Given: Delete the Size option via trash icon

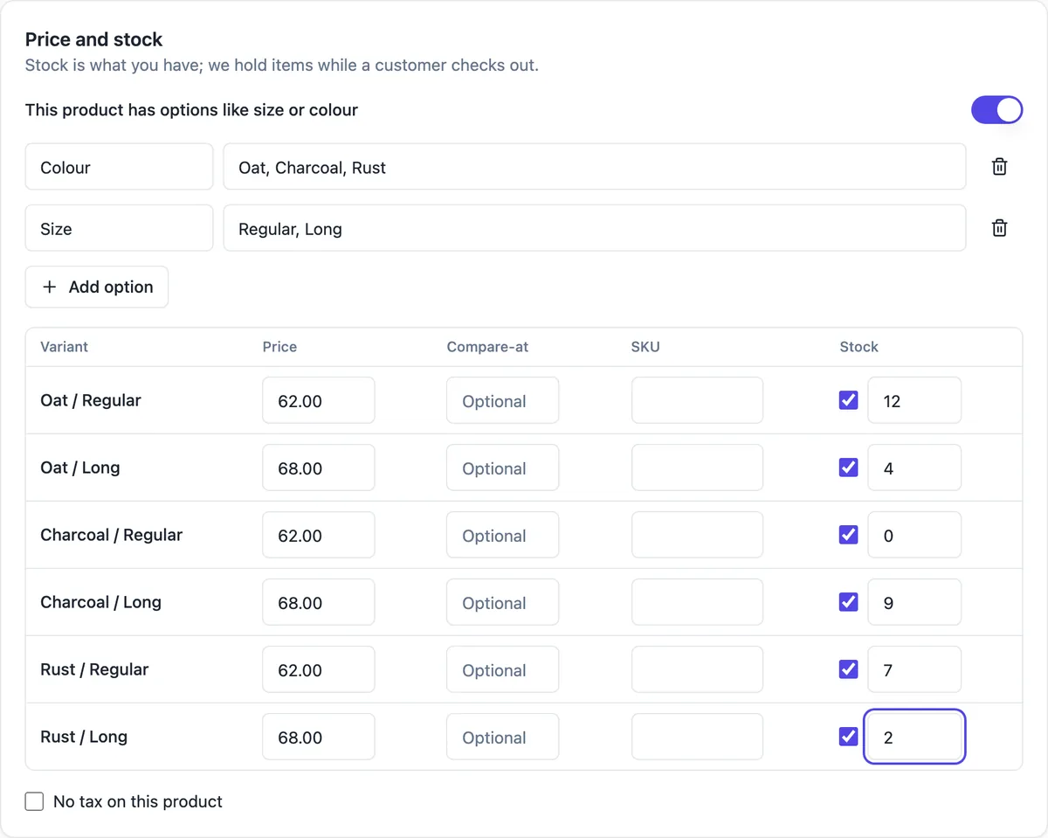Looking at the screenshot, I should tap(1000, 228).
